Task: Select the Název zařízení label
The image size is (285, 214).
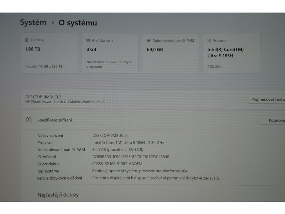Action: pyautogui.click(x=50, y=136)
